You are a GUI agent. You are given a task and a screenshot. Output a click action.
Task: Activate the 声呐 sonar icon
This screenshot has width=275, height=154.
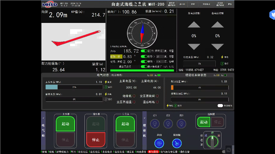click(159, 143)
